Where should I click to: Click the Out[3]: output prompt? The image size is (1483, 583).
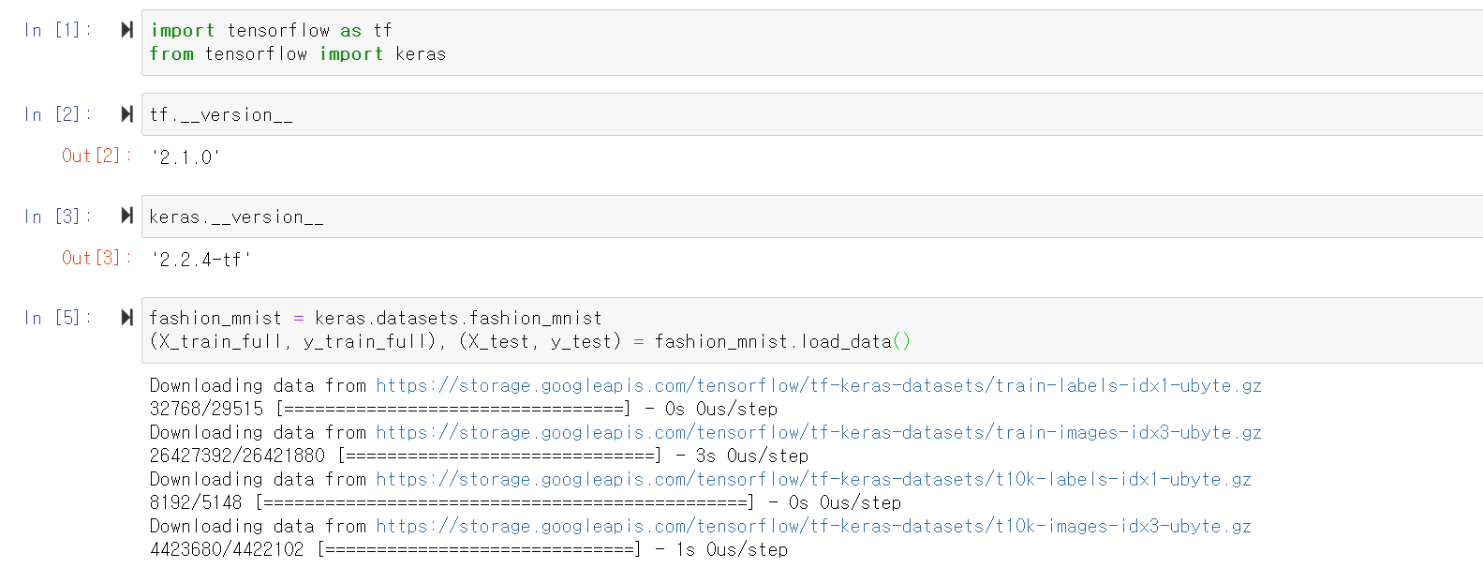[96, 258]
